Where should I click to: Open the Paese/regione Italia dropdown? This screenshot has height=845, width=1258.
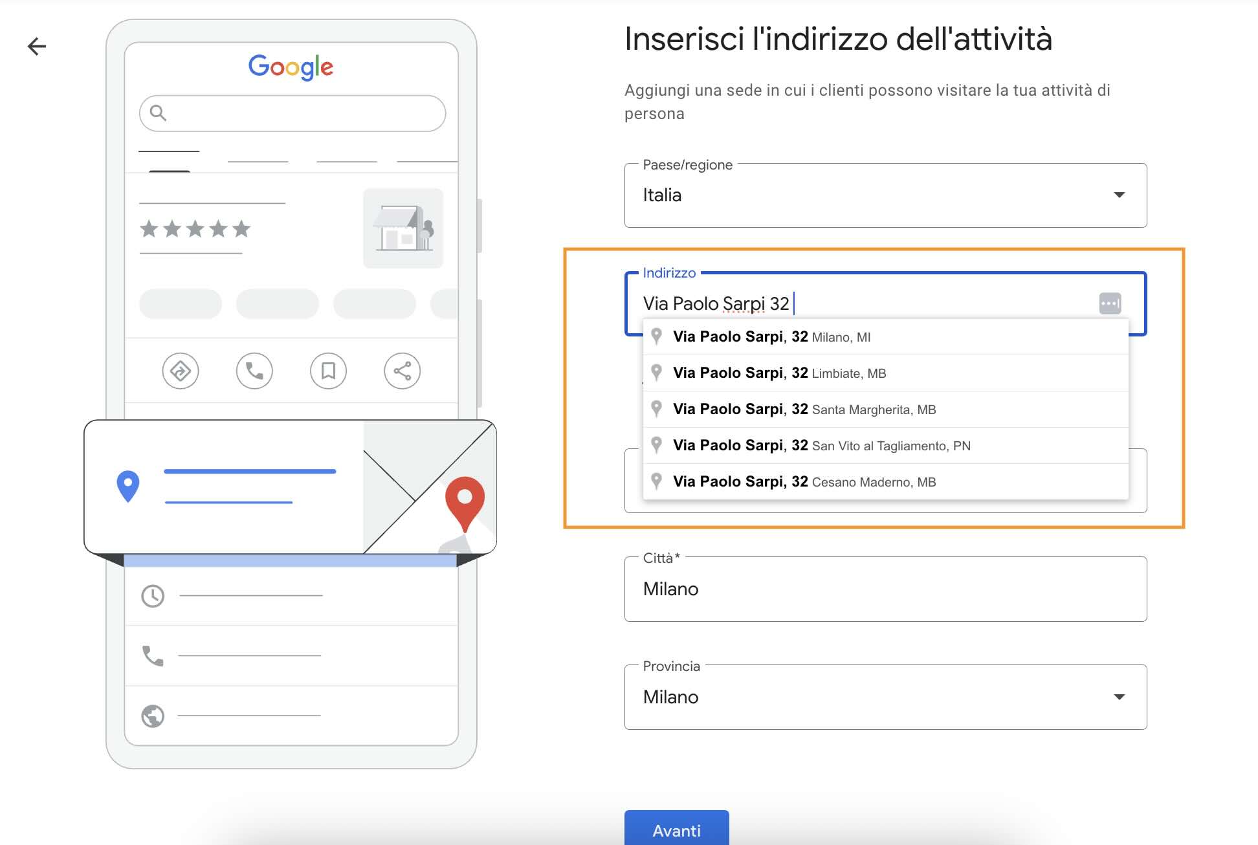(885, 195)
